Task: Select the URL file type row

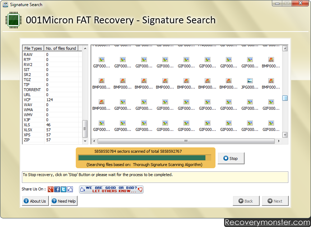Action: tap(52, 95)
